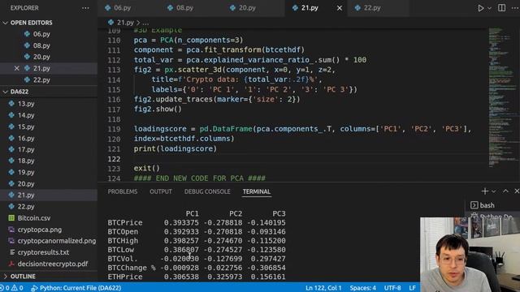Open the decisiontreecrypto.pdf file
Screen dimensions: 520x292
tap(53, 264)
